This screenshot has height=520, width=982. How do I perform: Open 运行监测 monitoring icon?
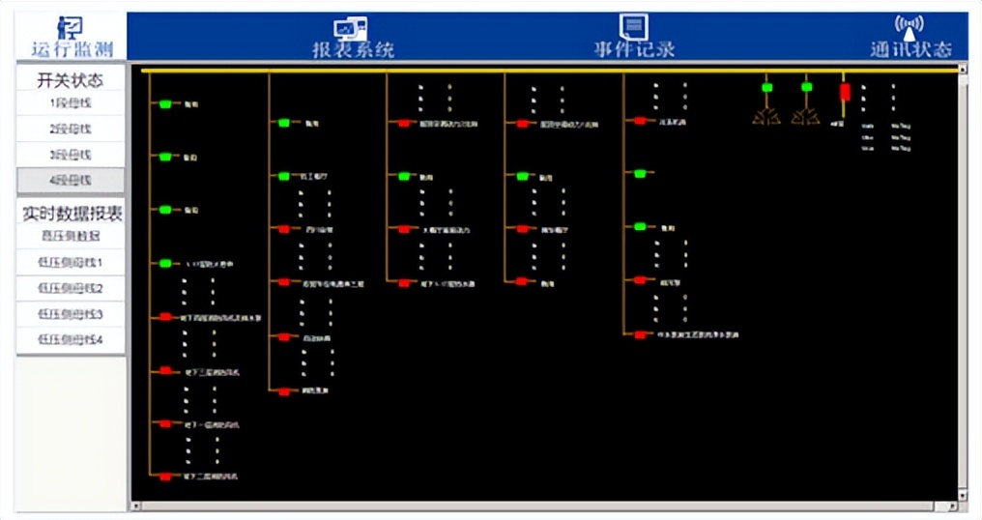pos(70,27)
